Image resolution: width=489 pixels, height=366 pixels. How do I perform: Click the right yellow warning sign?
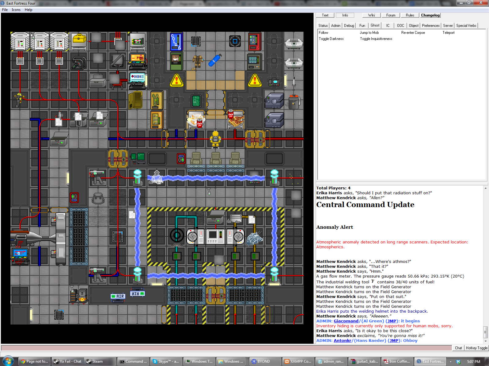click(x=255, y=80)
